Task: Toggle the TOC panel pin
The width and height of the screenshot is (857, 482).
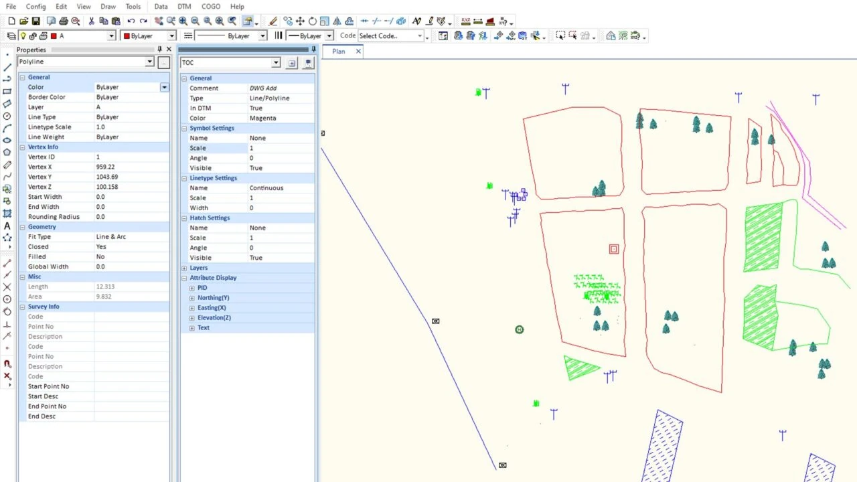Action: [x=313, y=50]
